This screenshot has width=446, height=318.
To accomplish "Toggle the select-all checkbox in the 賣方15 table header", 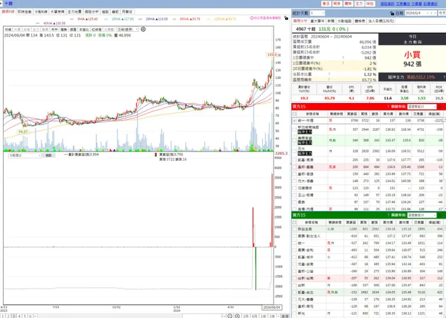I will point(294,222).
